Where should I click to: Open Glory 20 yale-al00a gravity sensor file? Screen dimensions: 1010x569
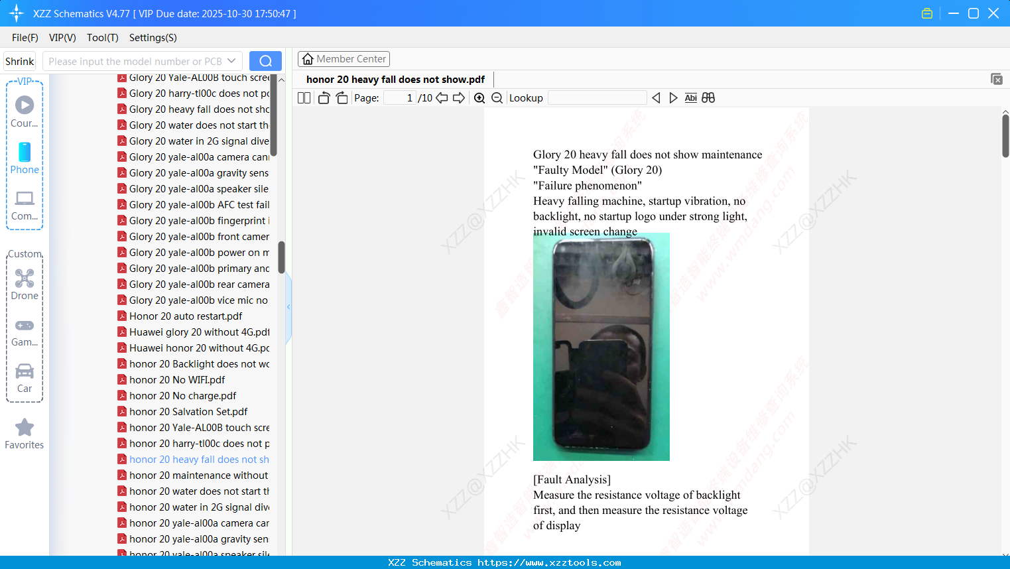[x=194, y=173]
